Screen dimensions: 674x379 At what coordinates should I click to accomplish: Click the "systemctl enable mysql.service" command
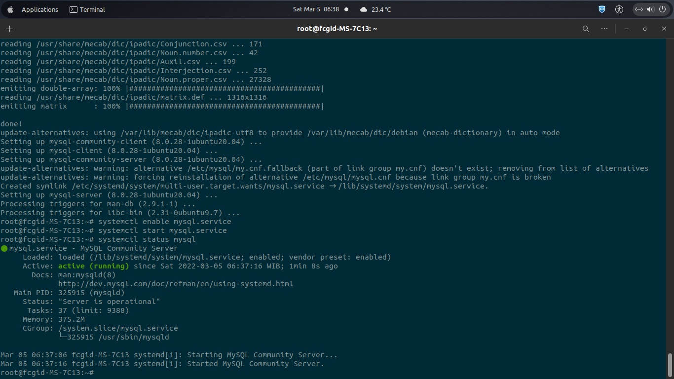165,222
